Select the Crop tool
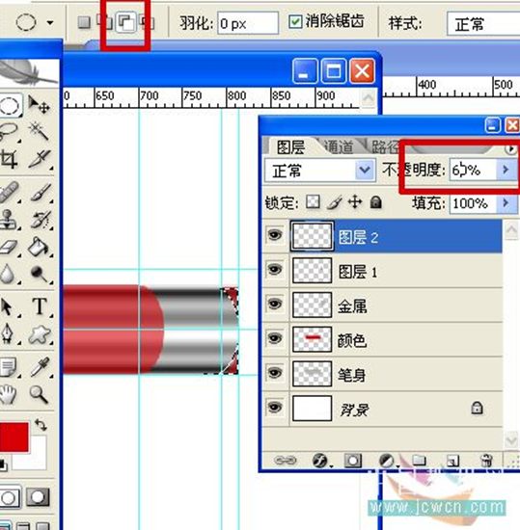The height and width of the screenshot is (530, 520). click(x=9, y=159)
